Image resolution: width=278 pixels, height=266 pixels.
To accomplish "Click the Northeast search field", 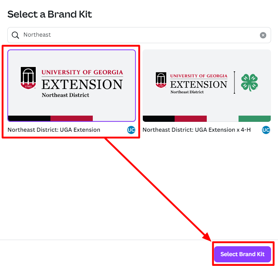I will (139, 35).
